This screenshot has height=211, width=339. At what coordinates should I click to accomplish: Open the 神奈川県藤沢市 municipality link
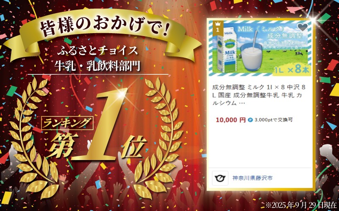[253, 178]
